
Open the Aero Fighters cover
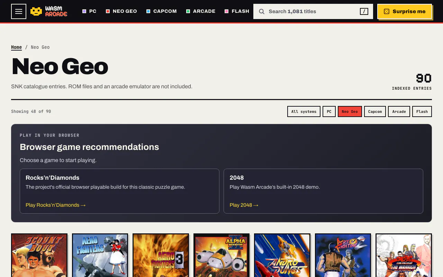pos(100,255)
